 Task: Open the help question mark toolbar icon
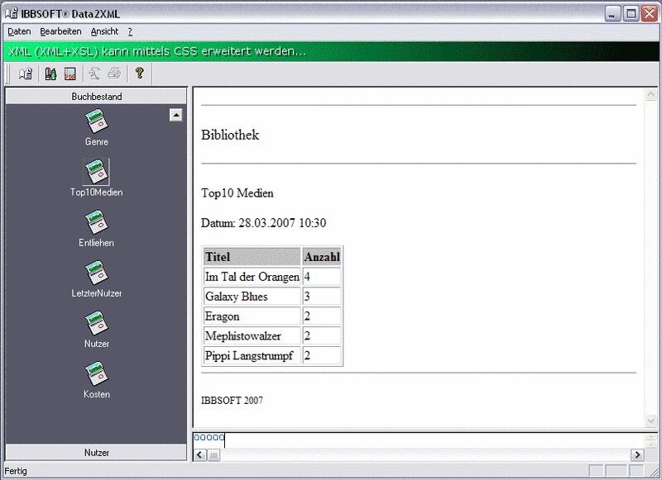pos(140,75)
